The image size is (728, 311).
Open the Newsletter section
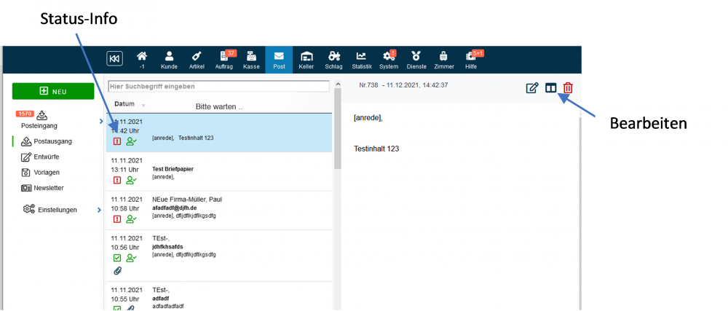[47, 187]
